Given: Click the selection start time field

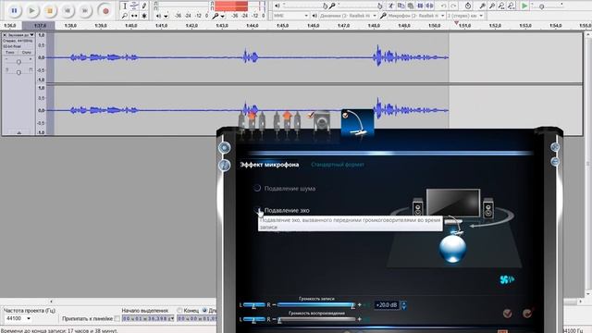Looking at the screenshot, I should (148, 318).
